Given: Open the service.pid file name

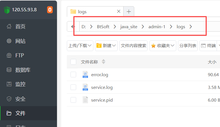Looking at the screenshot, I should coord(102,100).
